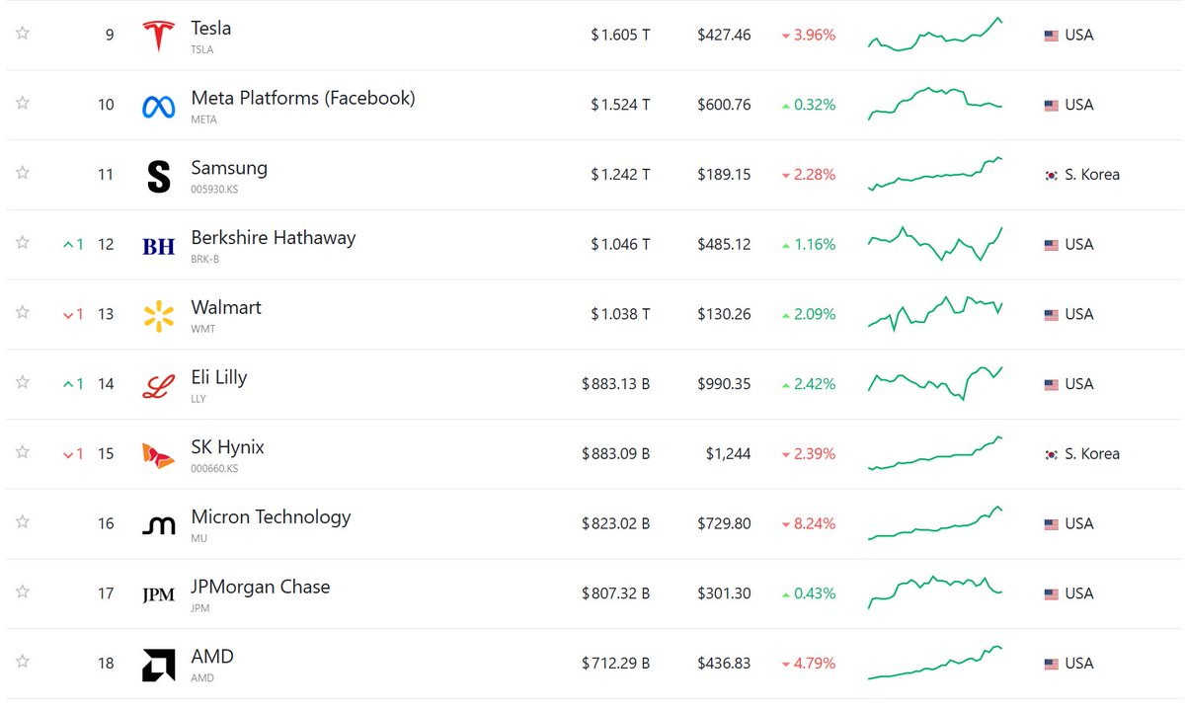Open the JPMorgan Chase sparkline chart
The height and width of the screenshot is (710, 1185).
click(x=935, y=592)
